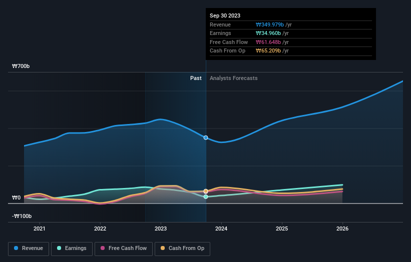Click the Free Cash Flow label in tooltip

click(x=229, y=42)
